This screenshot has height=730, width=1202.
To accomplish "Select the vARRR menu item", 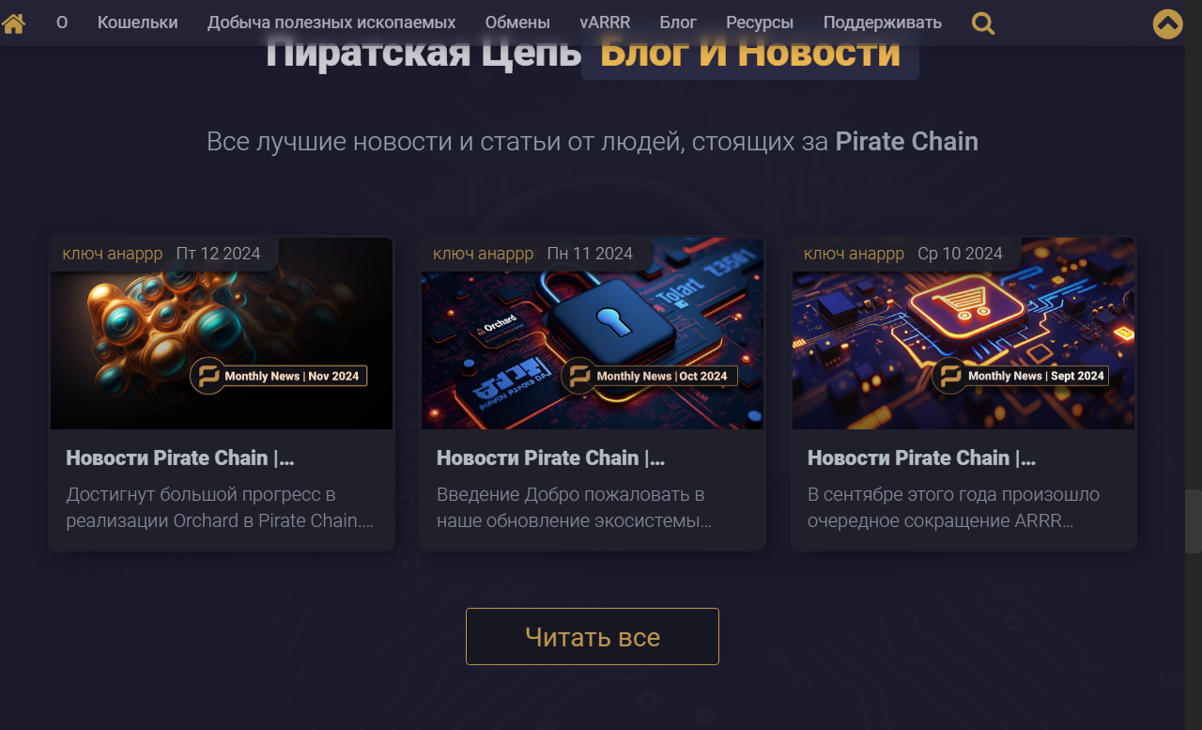I will 605,23.
